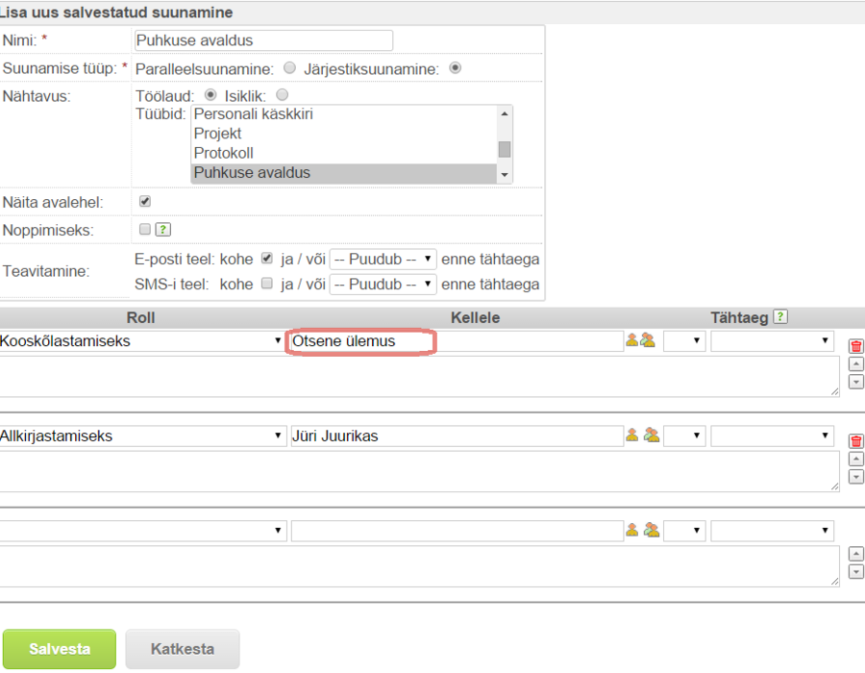Open the empty role dropdown in third row
This screenshot has width=865, height=673.
pos(143,531)
